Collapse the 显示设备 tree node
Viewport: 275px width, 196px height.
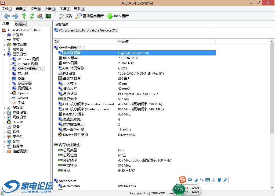tap(4, 54)
